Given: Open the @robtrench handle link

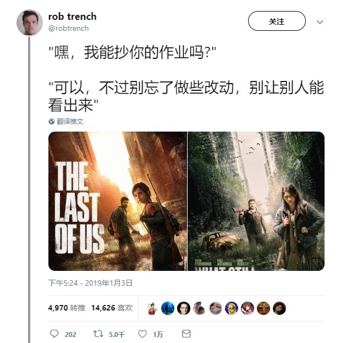Looking at the screenshot, I should tap(69, 28).
